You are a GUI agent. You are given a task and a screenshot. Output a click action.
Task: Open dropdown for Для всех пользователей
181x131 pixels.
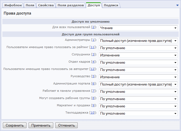[138, 28]
